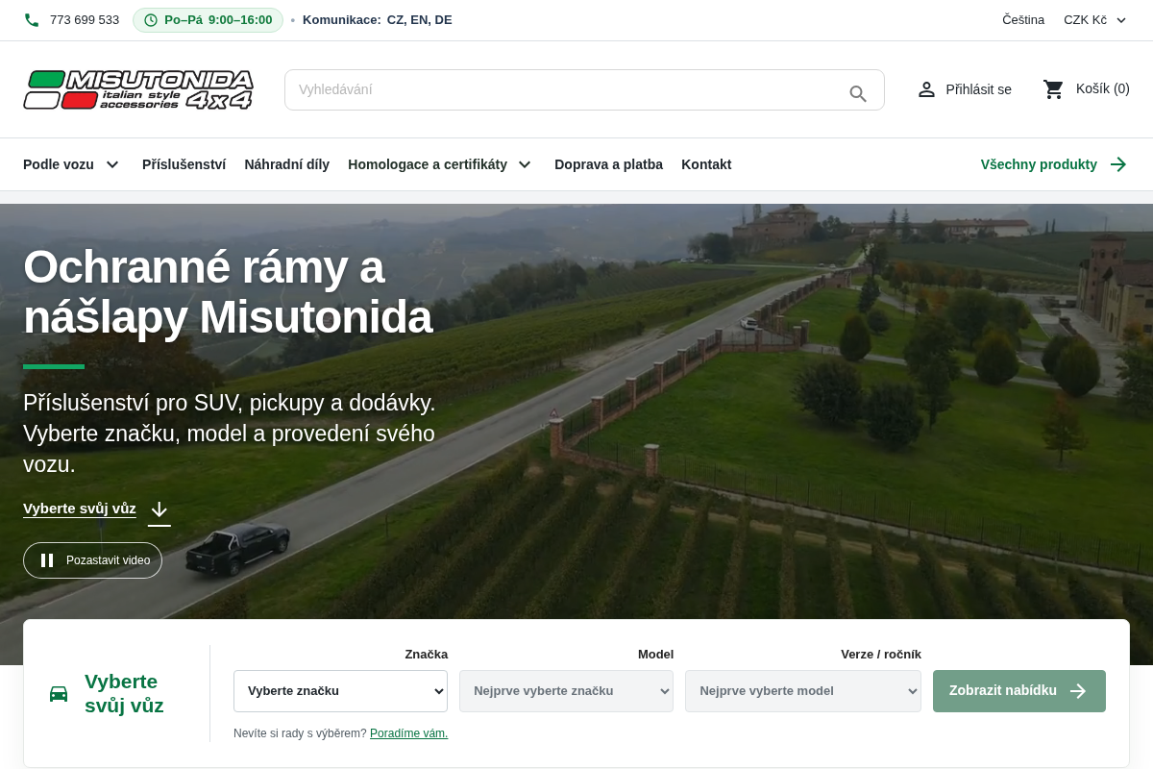Click the hero heading Ochranné rámy a nášlapy Misutonida

tap(228, 292)
